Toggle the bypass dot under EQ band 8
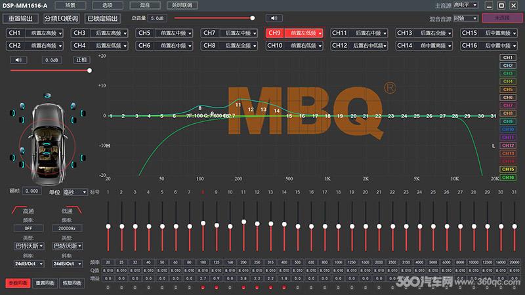 (x=203, y=287)
